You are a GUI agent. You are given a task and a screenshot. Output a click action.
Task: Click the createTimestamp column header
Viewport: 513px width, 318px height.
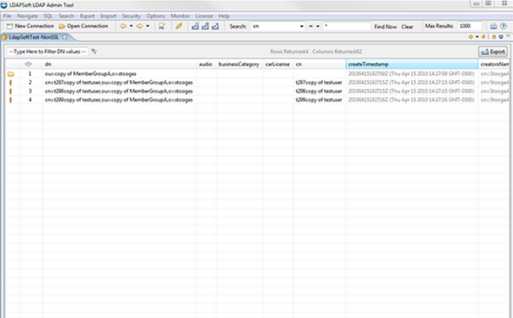click(x=412, y=64)
